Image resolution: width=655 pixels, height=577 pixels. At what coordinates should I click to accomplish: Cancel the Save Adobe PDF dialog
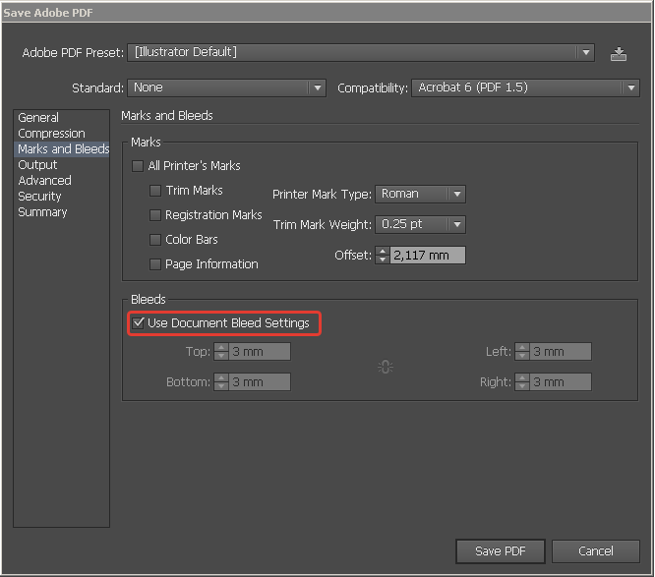[x=596, y=551]
